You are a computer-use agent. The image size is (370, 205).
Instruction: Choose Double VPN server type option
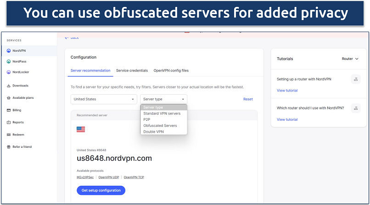point(153,132)
